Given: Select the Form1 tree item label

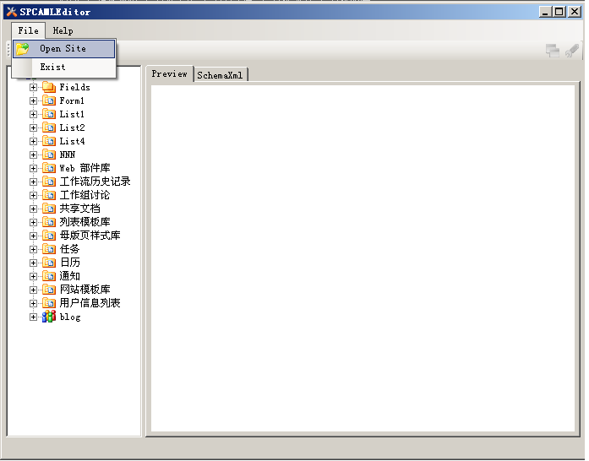Looking at the screenshot, I should click(72, 100).
